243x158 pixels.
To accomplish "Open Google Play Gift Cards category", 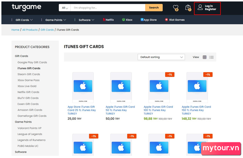I will (32, 62).
